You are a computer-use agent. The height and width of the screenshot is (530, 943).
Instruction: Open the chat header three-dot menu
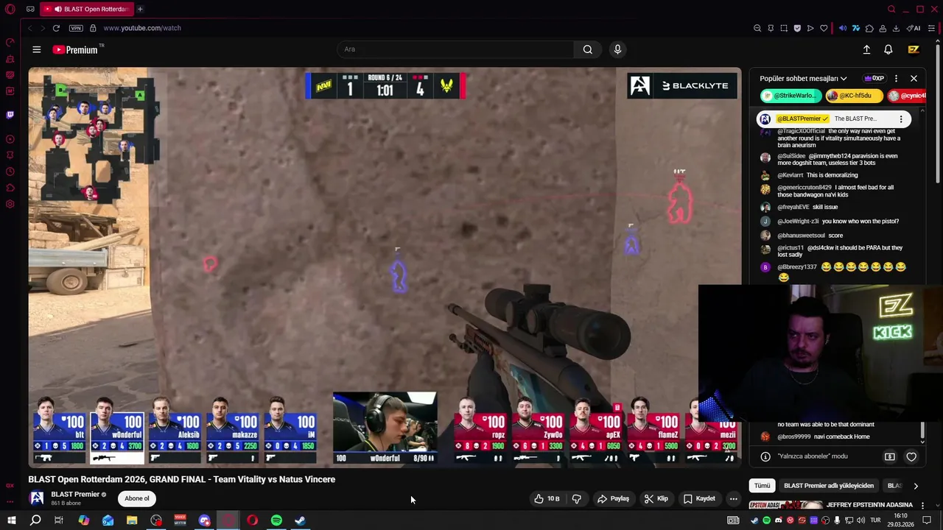pyautogui.click(x=896, y=79)
